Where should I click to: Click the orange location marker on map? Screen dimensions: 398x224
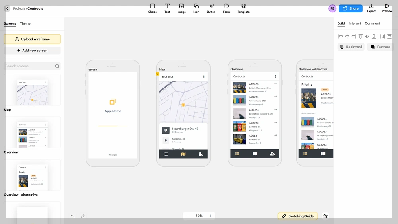(183, 105)
